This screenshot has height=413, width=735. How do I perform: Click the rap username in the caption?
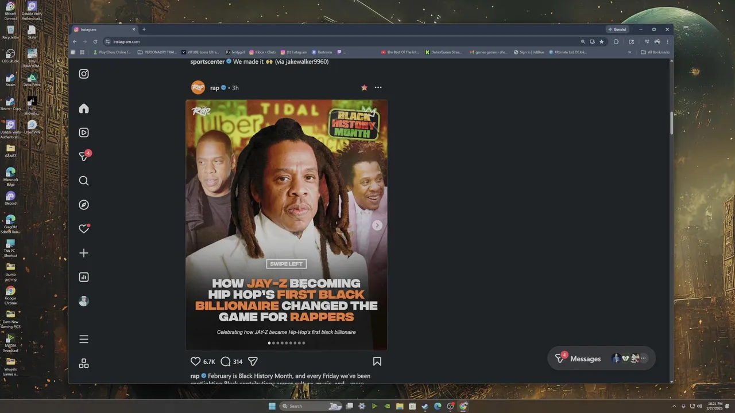coord(195,376)
